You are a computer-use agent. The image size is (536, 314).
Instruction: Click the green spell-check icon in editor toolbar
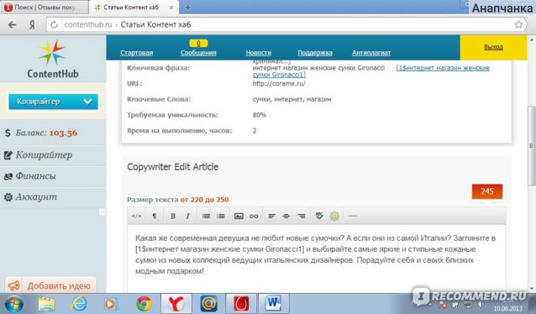[319, 216]
